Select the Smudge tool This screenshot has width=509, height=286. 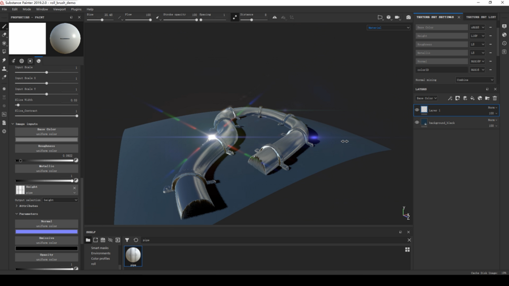4,60
